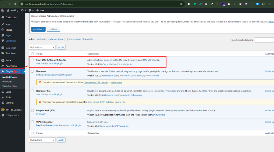Open Installed Plugins submenu item
Viewport: 274px width, 152px height.
[x=9, y=77]
